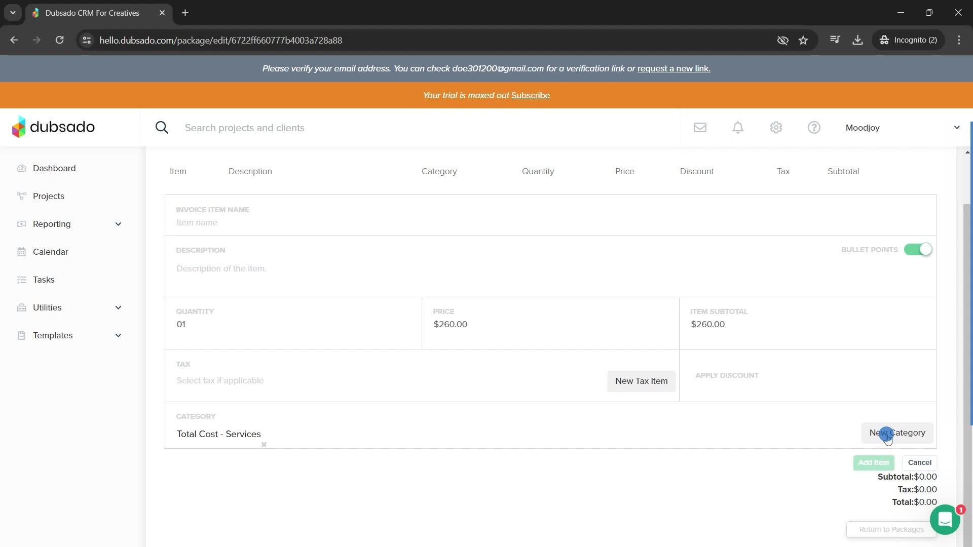Click the Incognito (2) profile button
The width and height of the screenshot is (973, 547).
(x=909, y=40)
